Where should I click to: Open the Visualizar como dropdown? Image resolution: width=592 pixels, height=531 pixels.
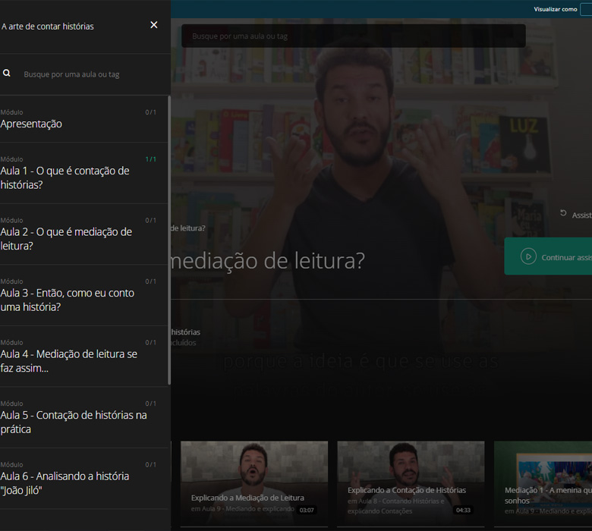coord(585,9)
